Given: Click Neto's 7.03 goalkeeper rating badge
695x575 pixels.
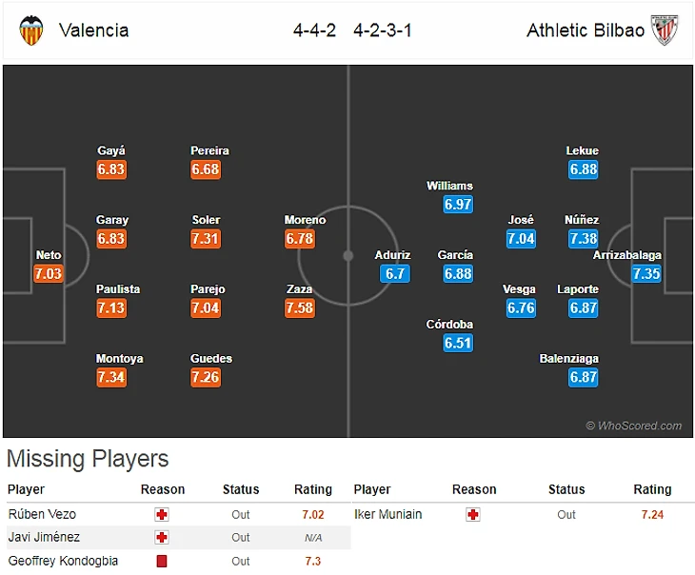Looking at the screenshot, I should (48, 274).
